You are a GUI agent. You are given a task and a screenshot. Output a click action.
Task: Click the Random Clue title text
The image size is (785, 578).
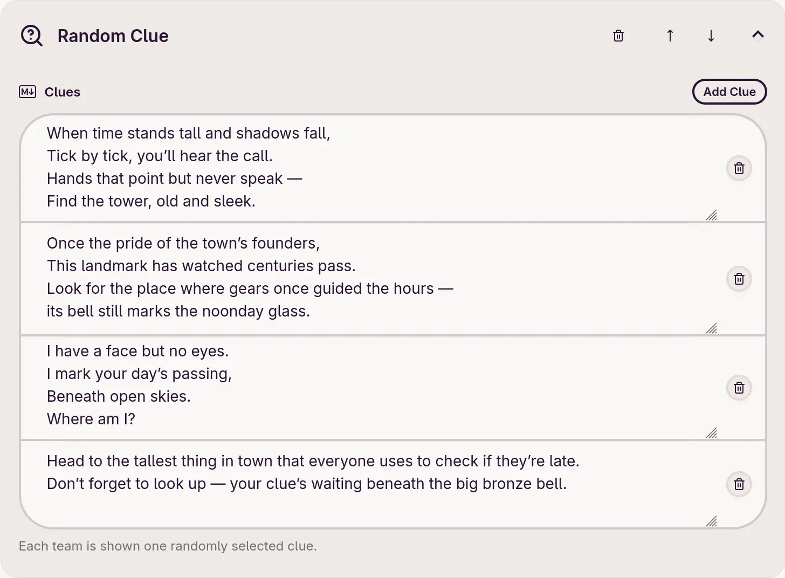(113, 36)
